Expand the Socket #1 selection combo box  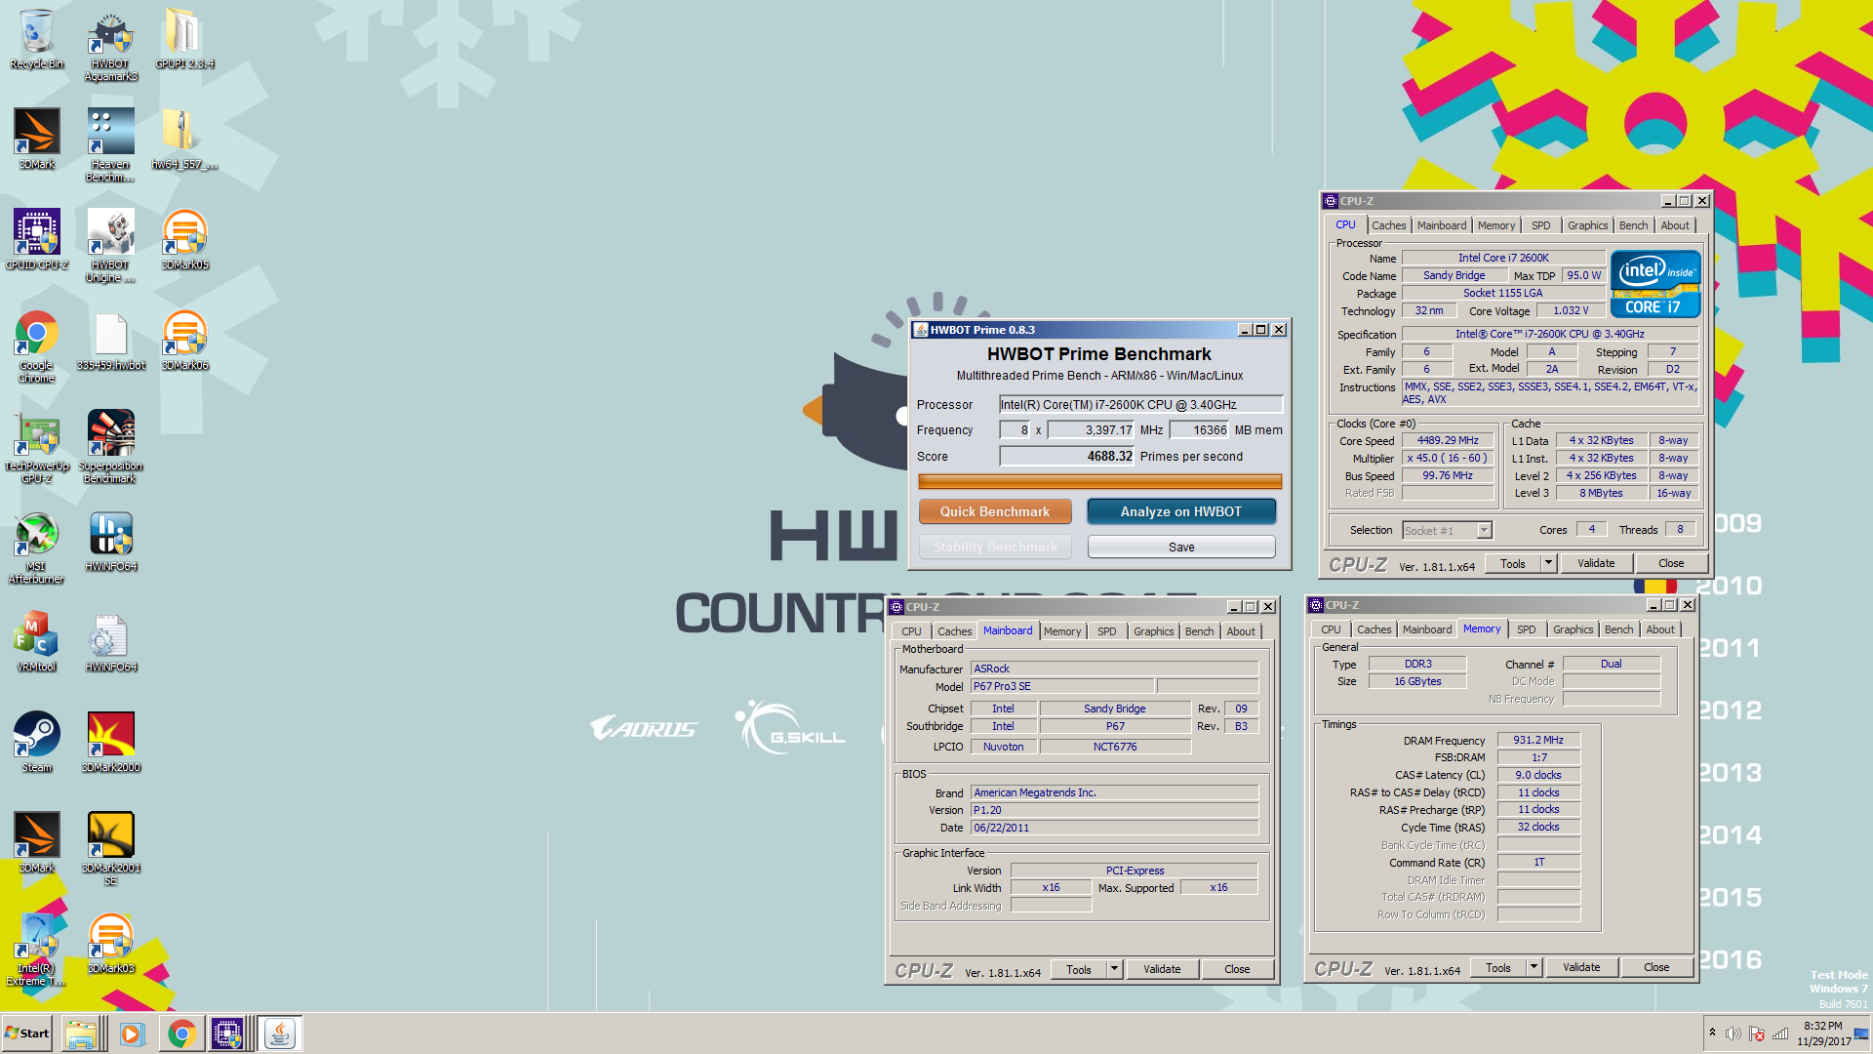pos(1484,530)
